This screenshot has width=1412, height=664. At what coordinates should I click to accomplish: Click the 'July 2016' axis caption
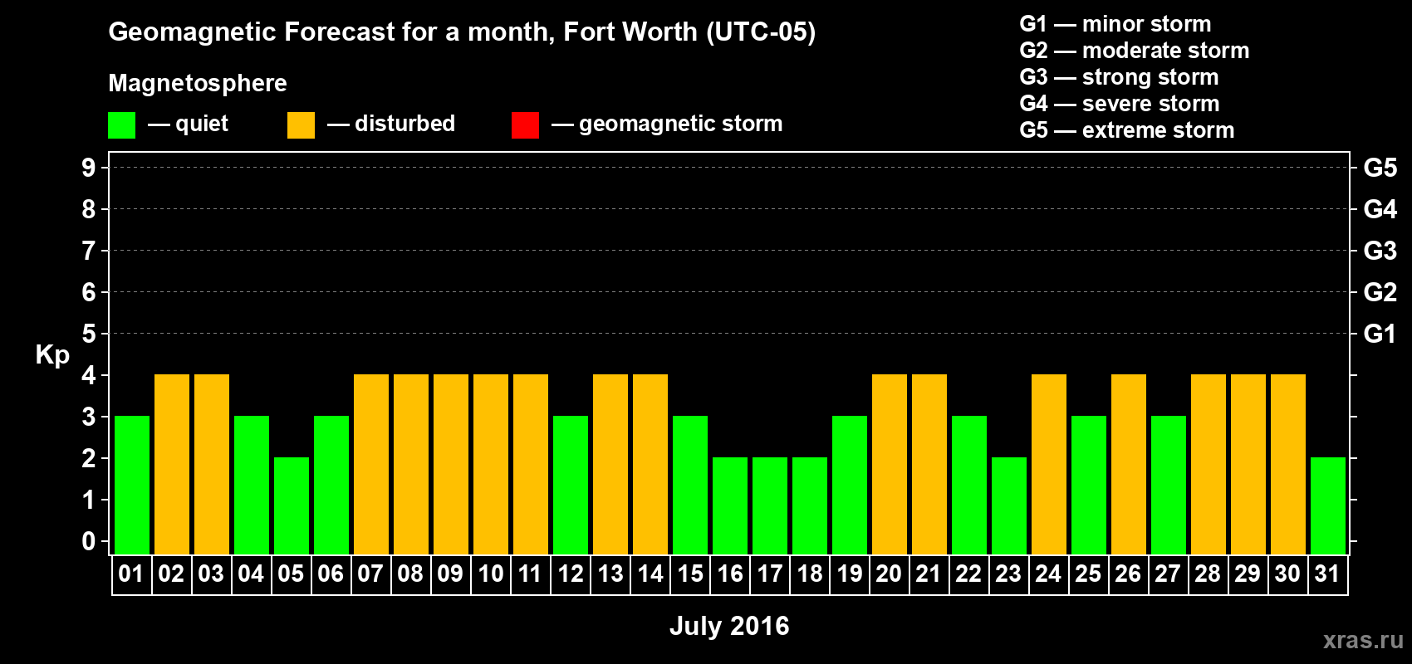point(729,626)
